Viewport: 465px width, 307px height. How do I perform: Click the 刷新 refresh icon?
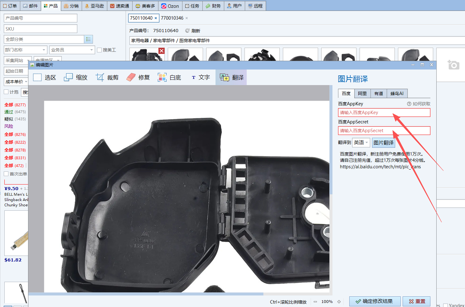(187, 31)
